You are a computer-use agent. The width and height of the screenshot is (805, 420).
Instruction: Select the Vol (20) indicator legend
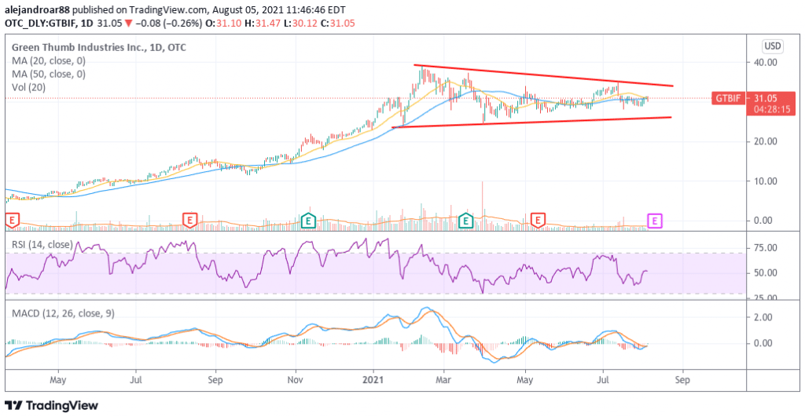(29, 87)
